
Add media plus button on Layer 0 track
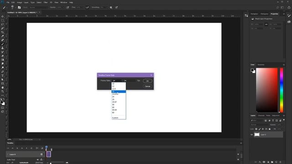[x=238, y=154]
